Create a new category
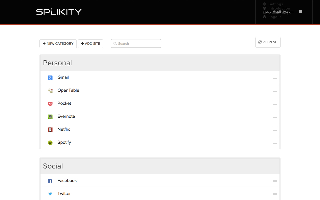 [58, 43]
